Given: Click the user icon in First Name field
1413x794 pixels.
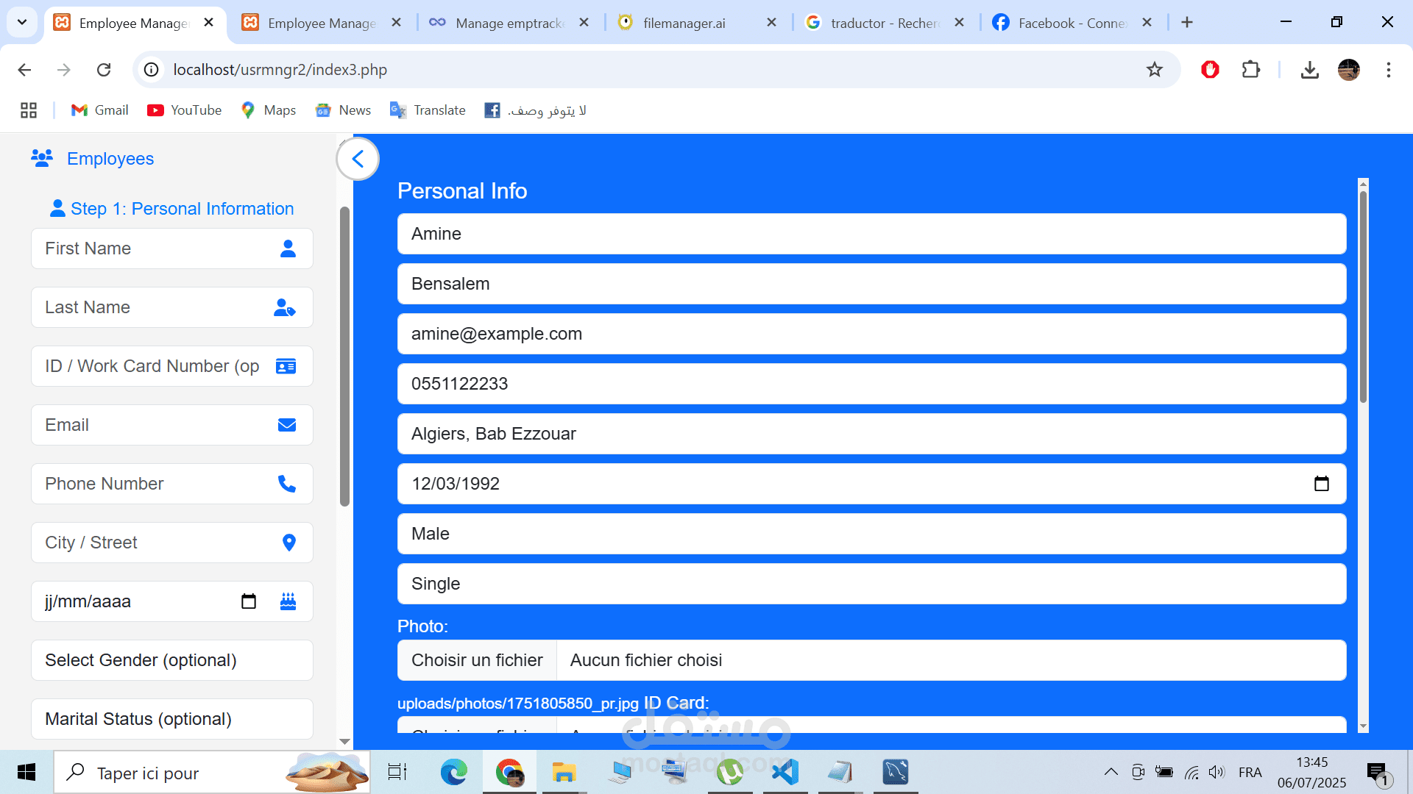Looking at the screenshot, I should click(x=288, y=248).
